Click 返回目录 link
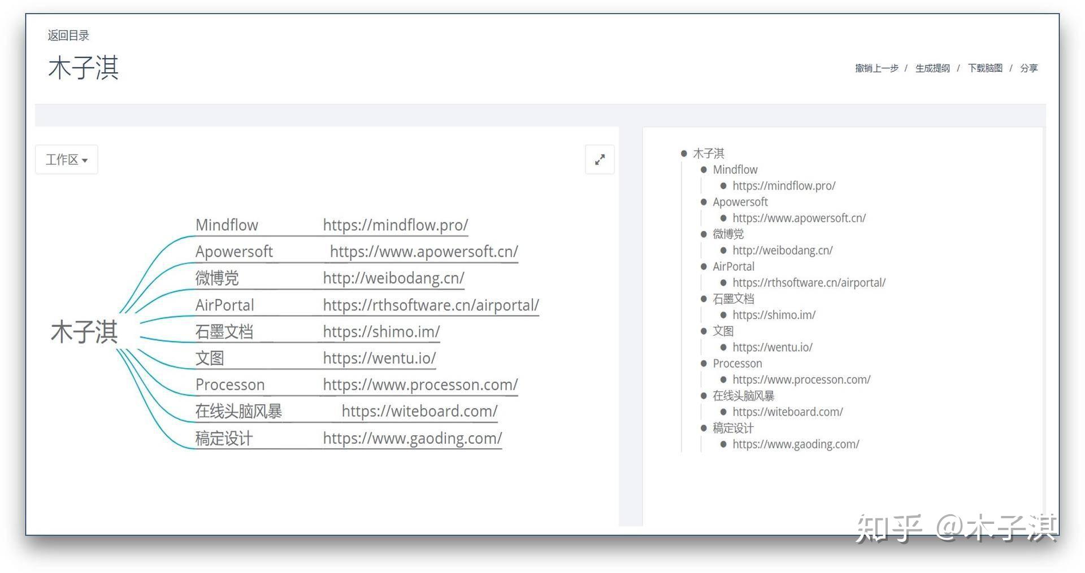Viewport: 1085px width, 573px height. [68, 36]
